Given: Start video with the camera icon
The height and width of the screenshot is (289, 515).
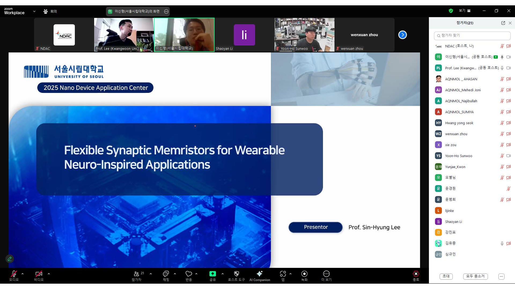Looking at the screenshot, I should click(39, 274).
